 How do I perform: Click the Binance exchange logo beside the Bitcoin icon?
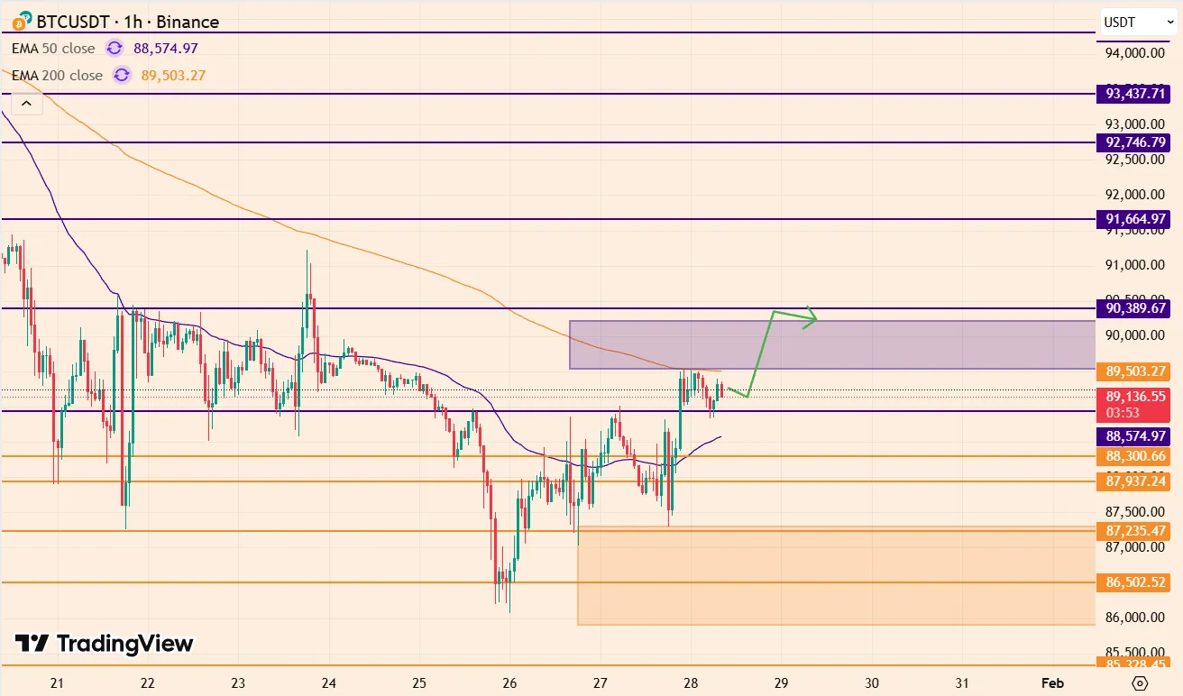click(x=26, y=17)
